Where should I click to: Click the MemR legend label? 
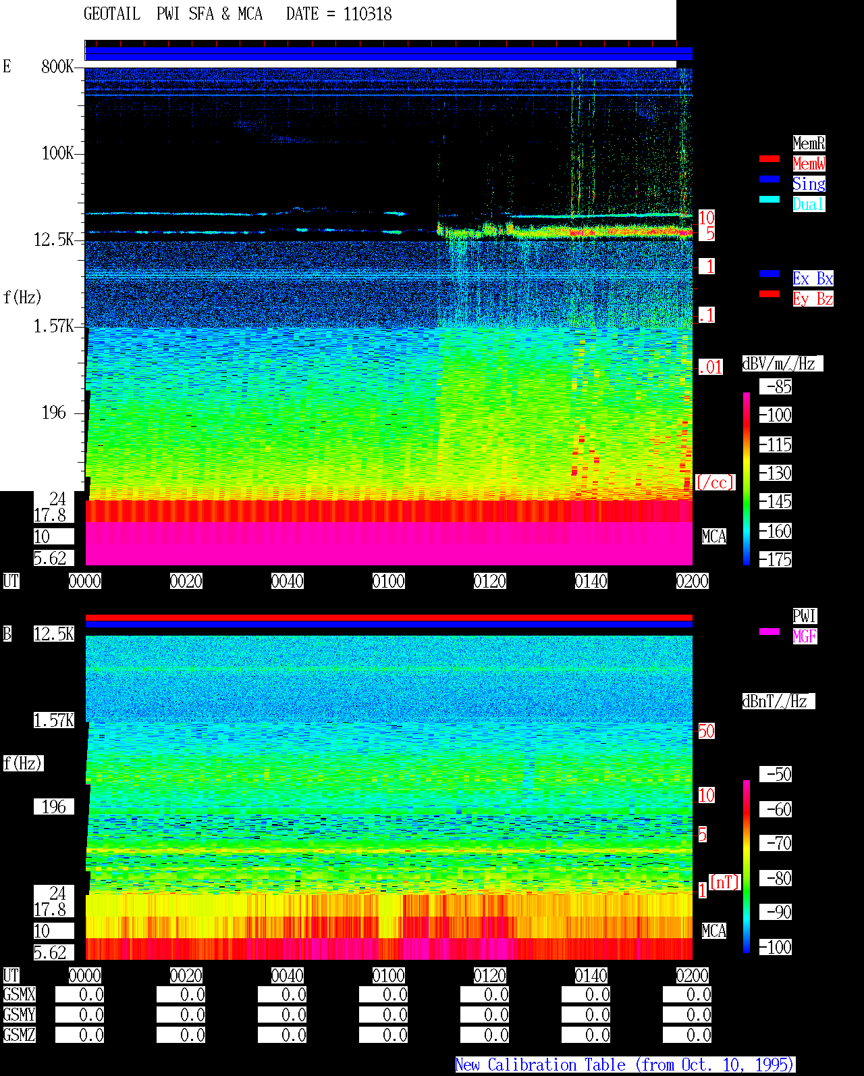[809, 143]
